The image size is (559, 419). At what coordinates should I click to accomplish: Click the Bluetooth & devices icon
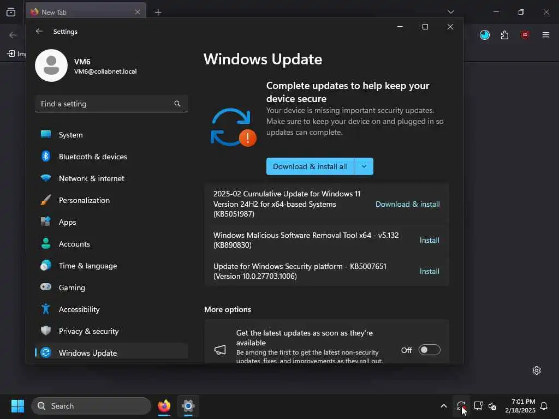[46, 157]
